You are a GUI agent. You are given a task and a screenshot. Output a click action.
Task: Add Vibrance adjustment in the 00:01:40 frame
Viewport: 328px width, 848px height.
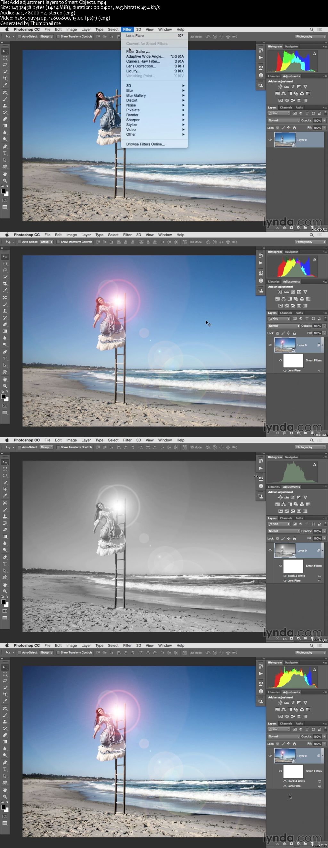coord(305,292)
